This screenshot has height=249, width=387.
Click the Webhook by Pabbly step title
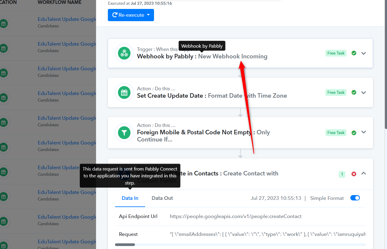click(202, 56)
